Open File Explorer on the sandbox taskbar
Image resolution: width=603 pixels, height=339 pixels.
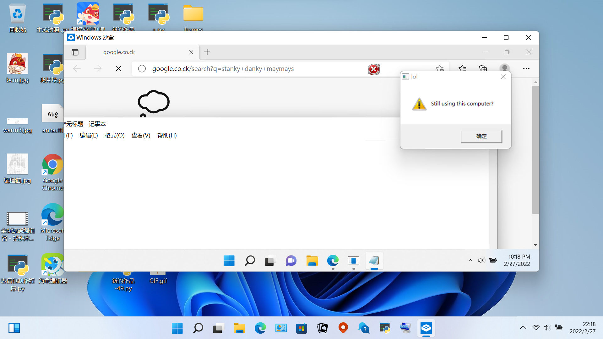point(312,261)
